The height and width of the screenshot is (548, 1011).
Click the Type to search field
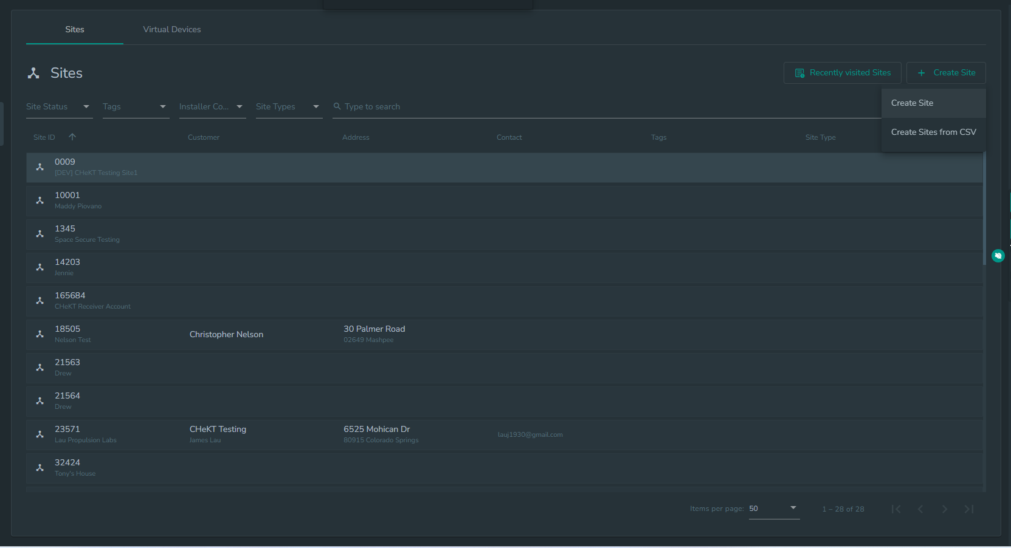click(x=605, y=107)
